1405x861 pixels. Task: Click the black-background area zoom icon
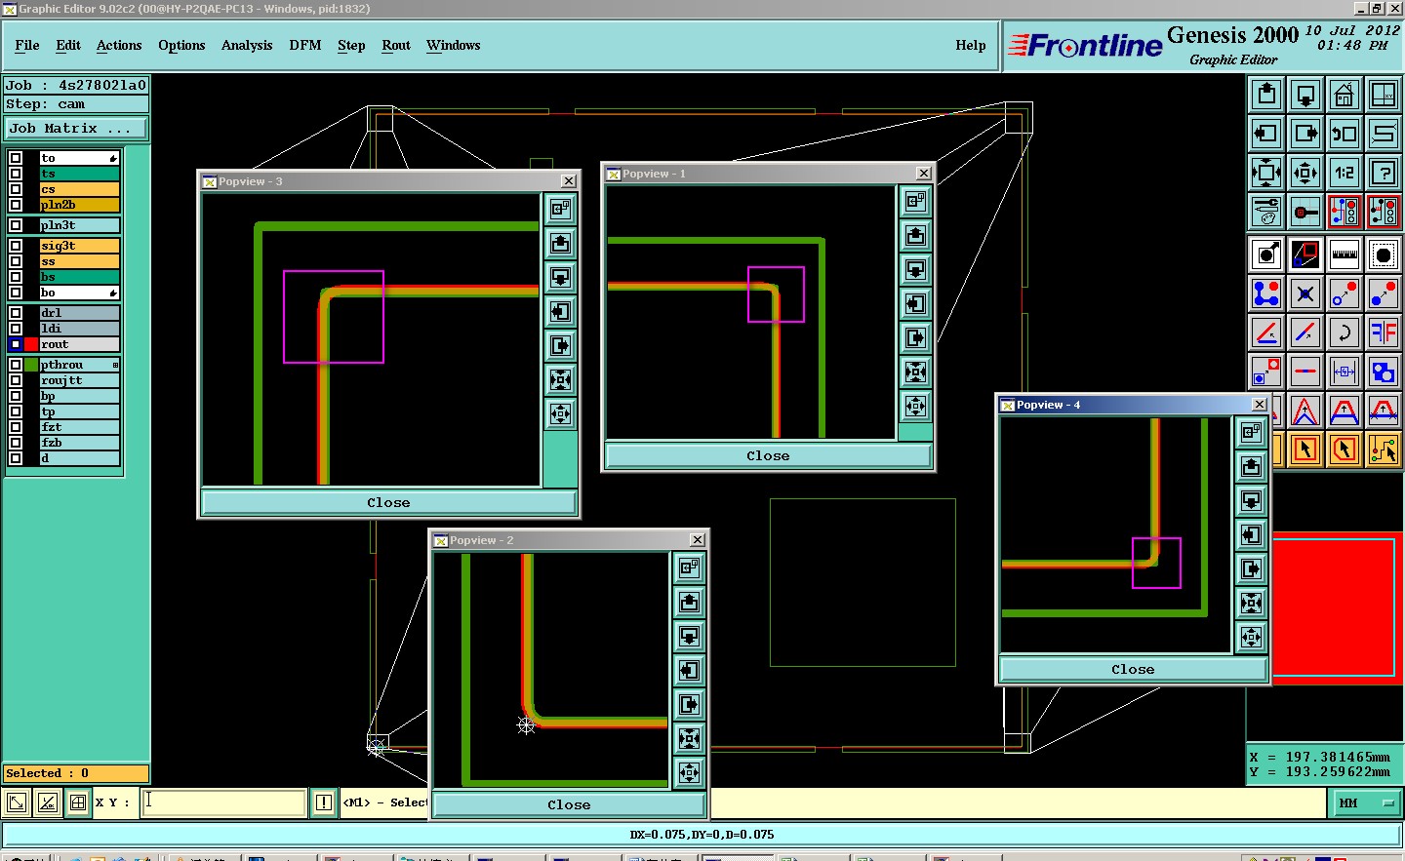point(1305,254)
